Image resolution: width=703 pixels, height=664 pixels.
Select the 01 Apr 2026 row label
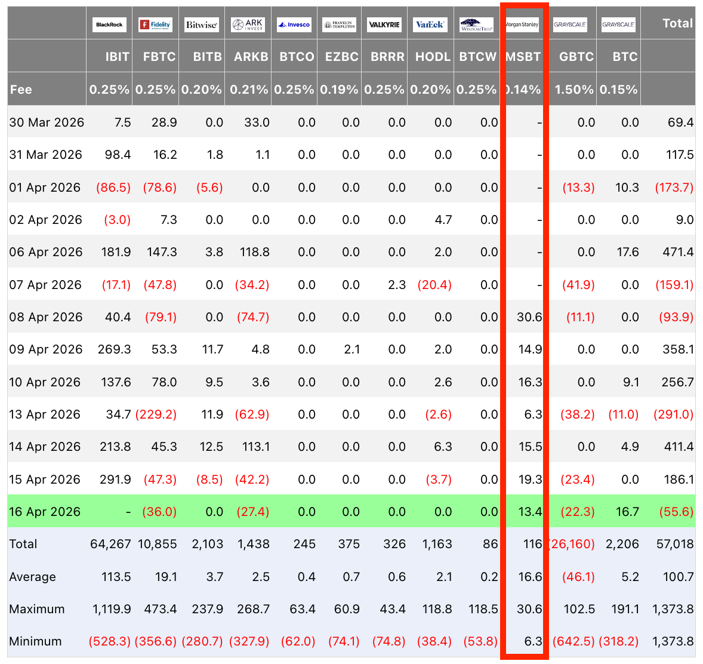click(x=45, y=187)
